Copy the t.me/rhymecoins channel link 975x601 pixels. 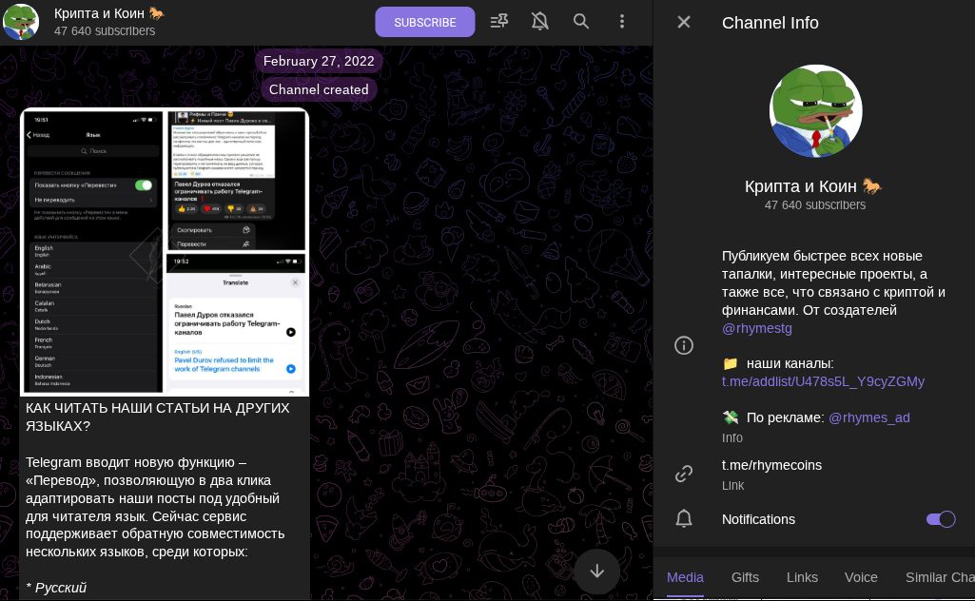pyautogui.click(x=771, y=466)
